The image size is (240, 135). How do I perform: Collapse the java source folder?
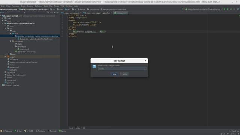tap(10, 33)
